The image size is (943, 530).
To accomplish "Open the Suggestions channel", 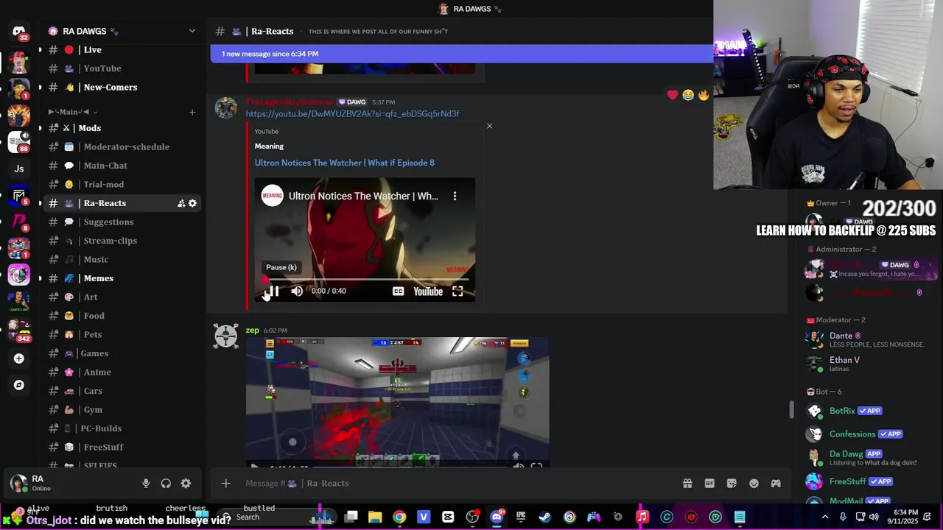I will [122, 222].
